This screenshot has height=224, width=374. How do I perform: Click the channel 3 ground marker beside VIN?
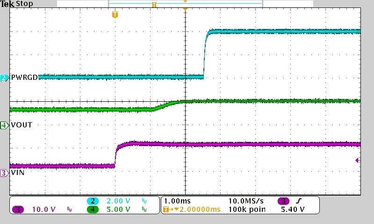coord(4,173)
